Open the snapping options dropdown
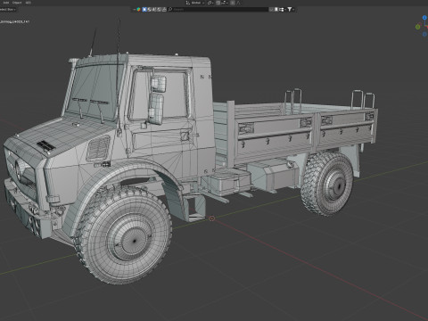Screen dimensions: 428x321 225,3
